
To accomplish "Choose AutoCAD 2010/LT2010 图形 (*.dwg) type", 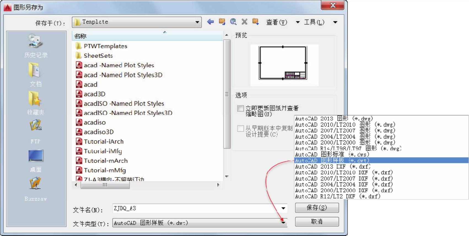I will (x=381, y=125).
